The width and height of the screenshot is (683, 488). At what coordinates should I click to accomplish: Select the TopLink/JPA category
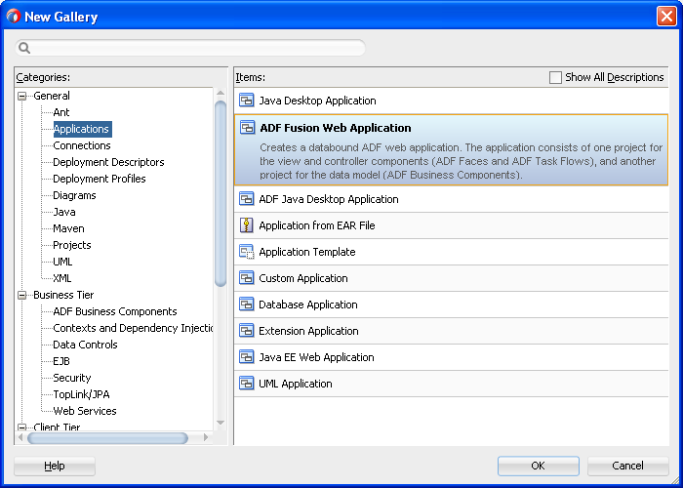click(81, 394)
